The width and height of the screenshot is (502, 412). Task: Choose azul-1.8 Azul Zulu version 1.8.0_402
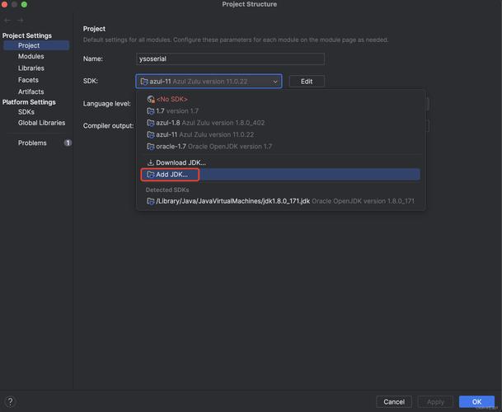point(209,123)
